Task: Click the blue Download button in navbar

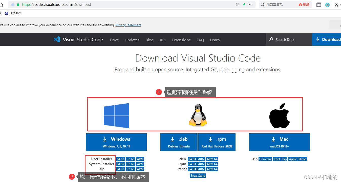Action: (x=326, y=39)
